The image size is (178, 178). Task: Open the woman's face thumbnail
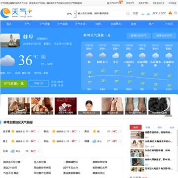click(x=89, y=106)
